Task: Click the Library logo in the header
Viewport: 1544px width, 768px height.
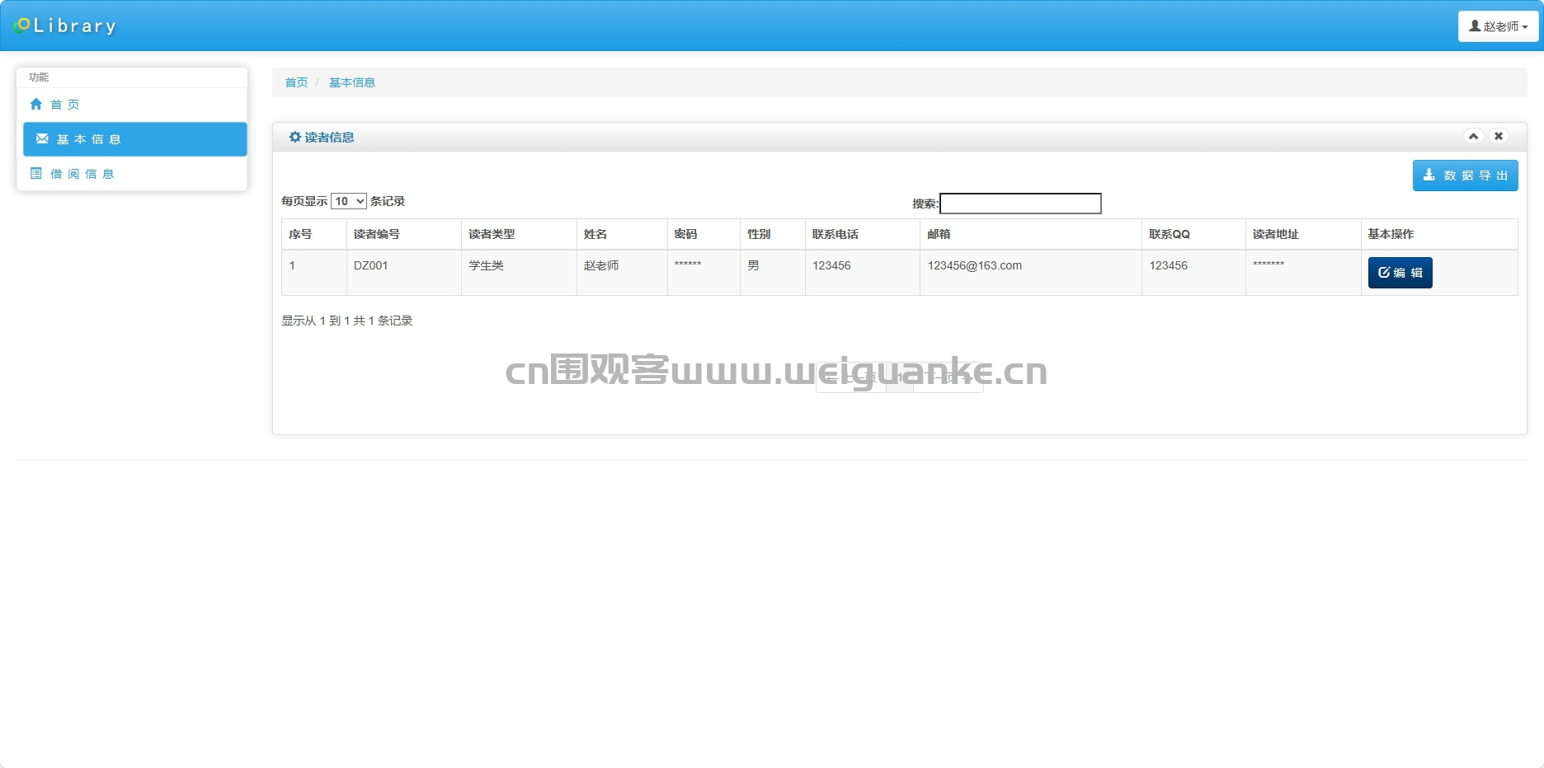Action: (x=64, y=26)
